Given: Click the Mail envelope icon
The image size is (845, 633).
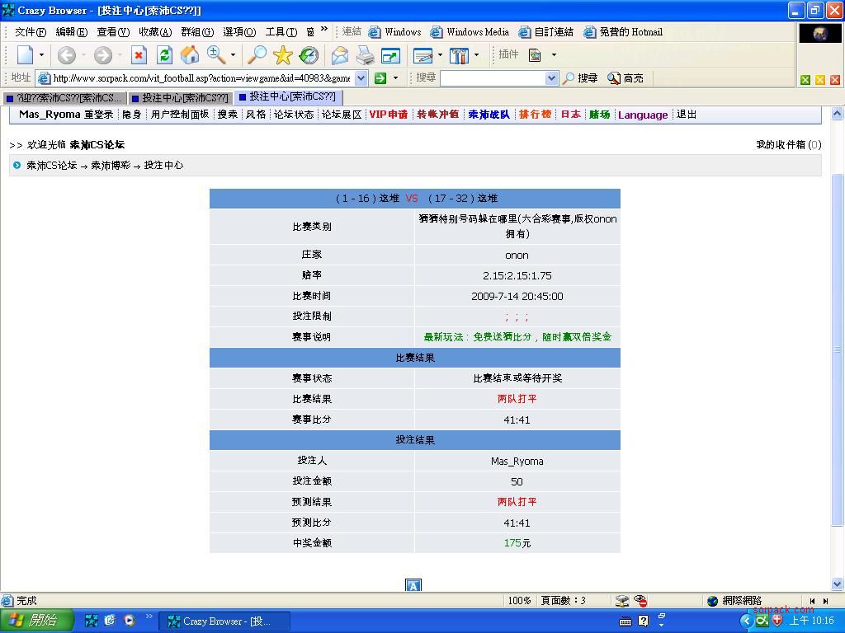Looking at the screenshot, I should pos(339,55).
